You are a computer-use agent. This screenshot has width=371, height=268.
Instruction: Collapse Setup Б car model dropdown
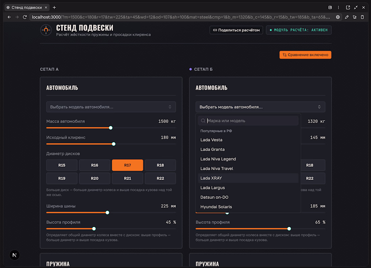click(x=260, y=107)
